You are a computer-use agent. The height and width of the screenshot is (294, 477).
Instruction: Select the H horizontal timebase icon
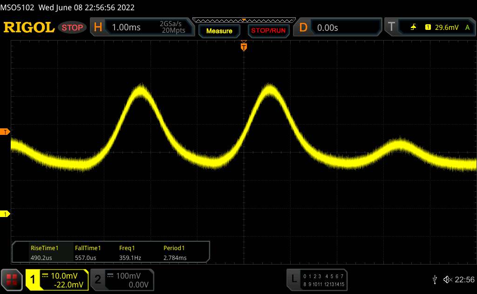pos(98,28)
